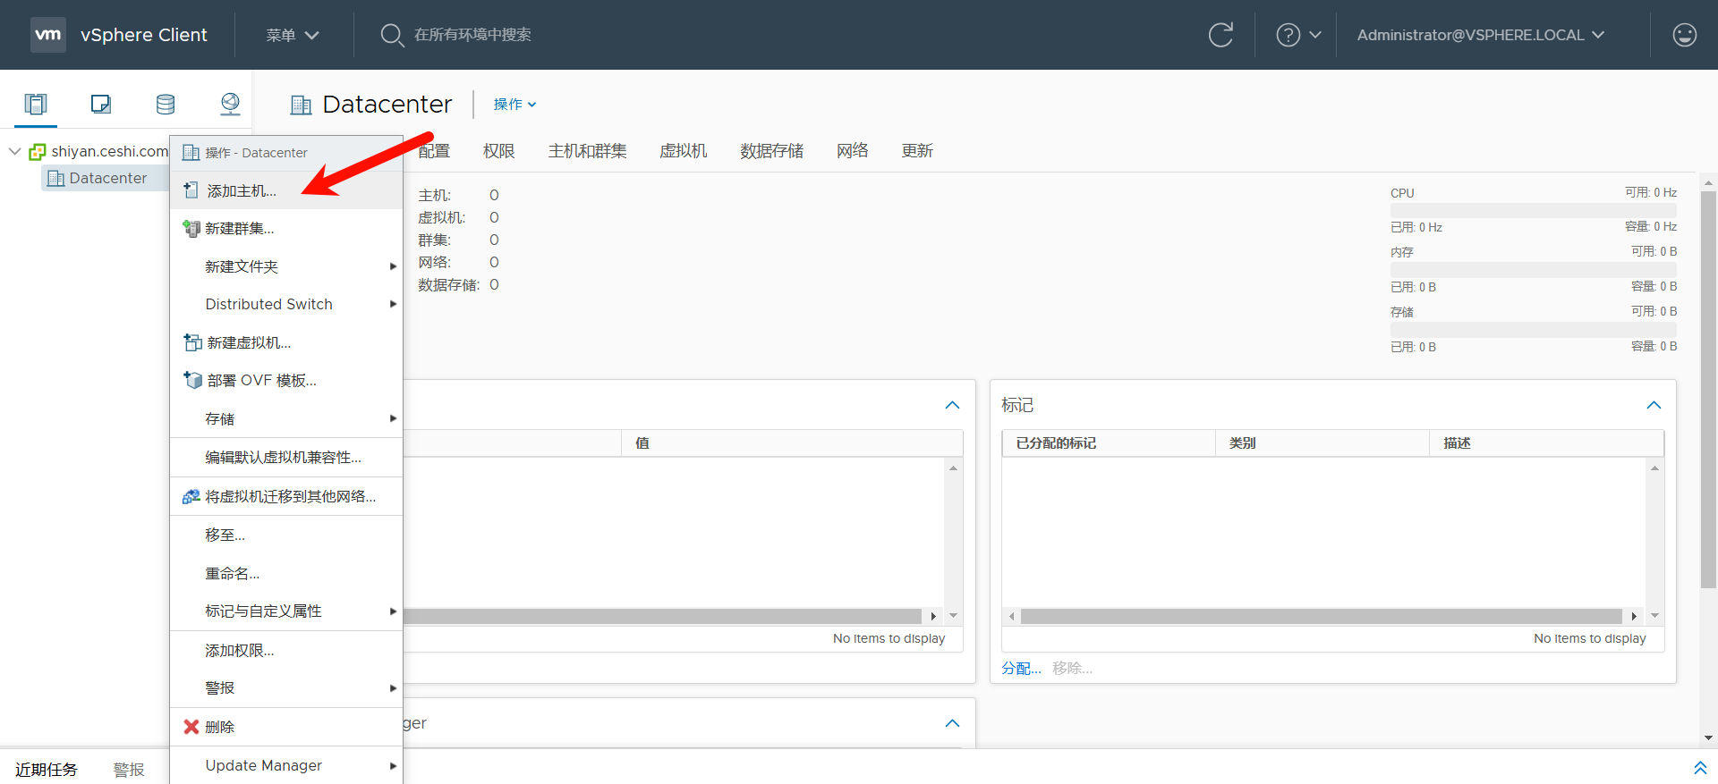Select Move To (移至) menu entry
Image resolution: width=1718 pixels, height=784 pixels.
pos(286,535)
